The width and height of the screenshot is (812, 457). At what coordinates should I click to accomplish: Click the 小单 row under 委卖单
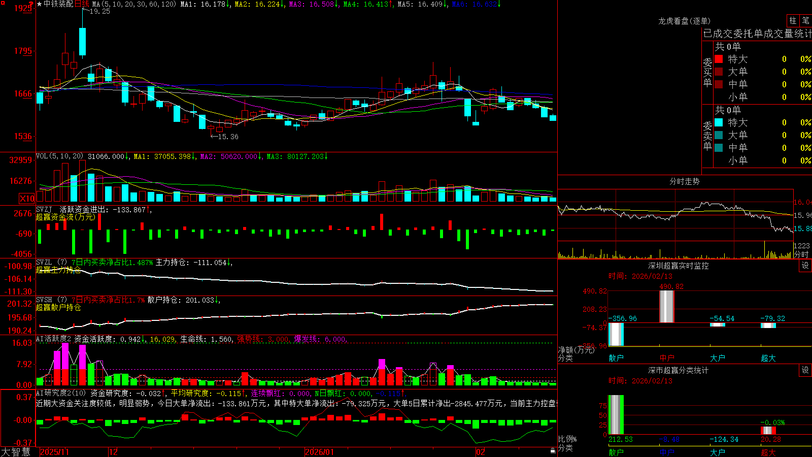tap(763, 160)
